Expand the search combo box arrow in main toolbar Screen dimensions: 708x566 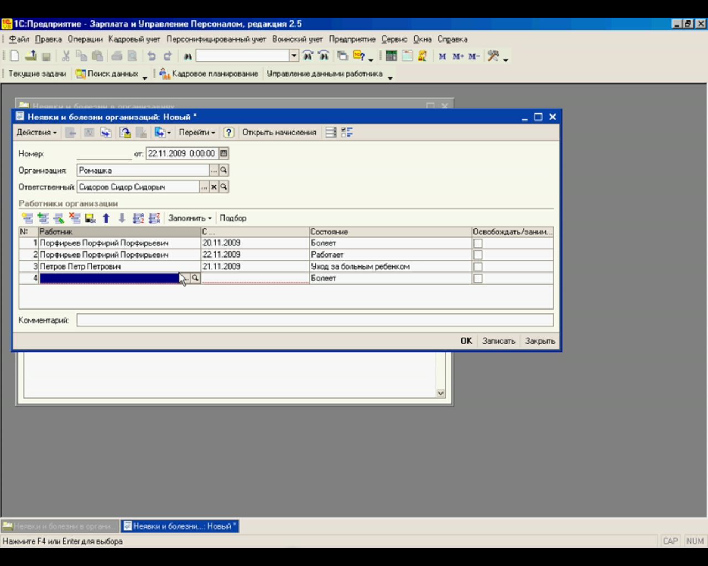tap(294, 56)
